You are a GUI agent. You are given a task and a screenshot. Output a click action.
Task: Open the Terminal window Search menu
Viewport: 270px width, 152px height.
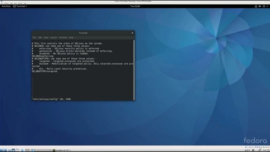click(54, 38)
